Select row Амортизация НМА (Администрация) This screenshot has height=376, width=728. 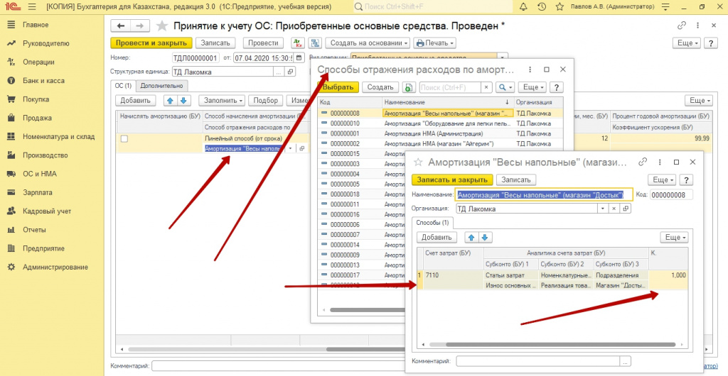click(x=441, y=134)
